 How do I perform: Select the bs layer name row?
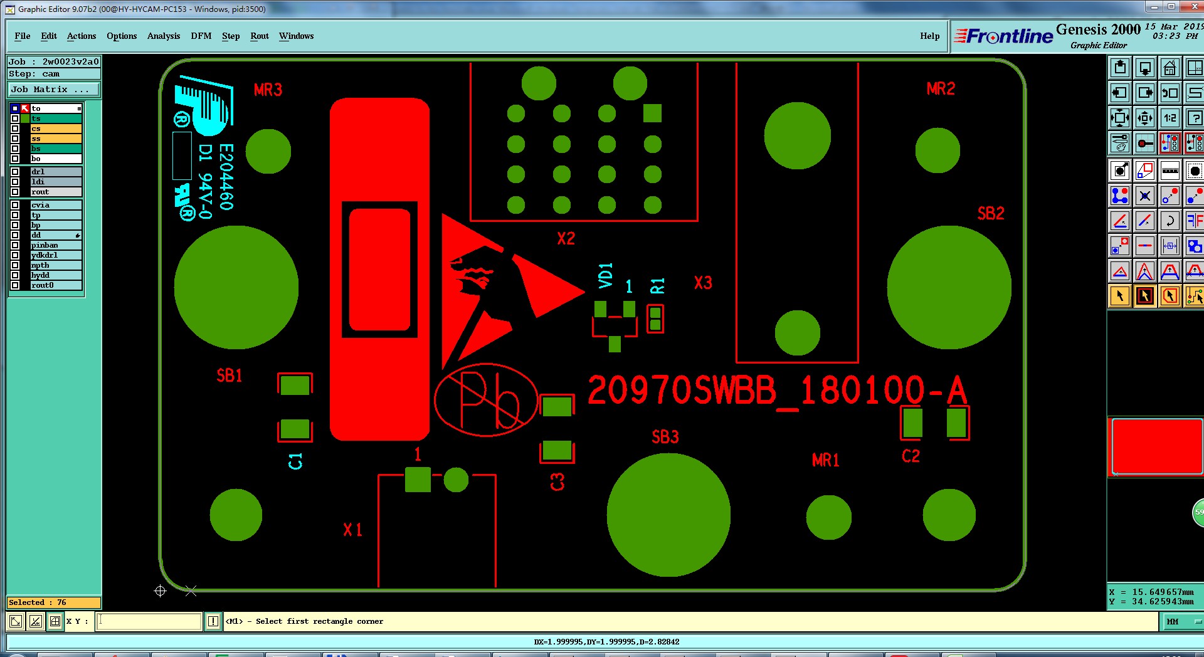point(56,149)
